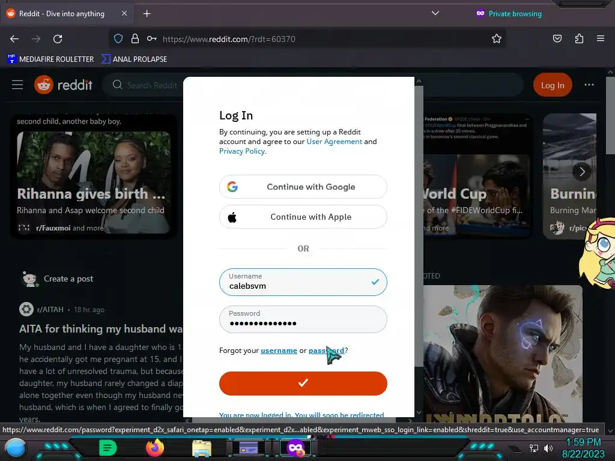Click the Password input field
615x461 pixels.
[x=303, y=319]
